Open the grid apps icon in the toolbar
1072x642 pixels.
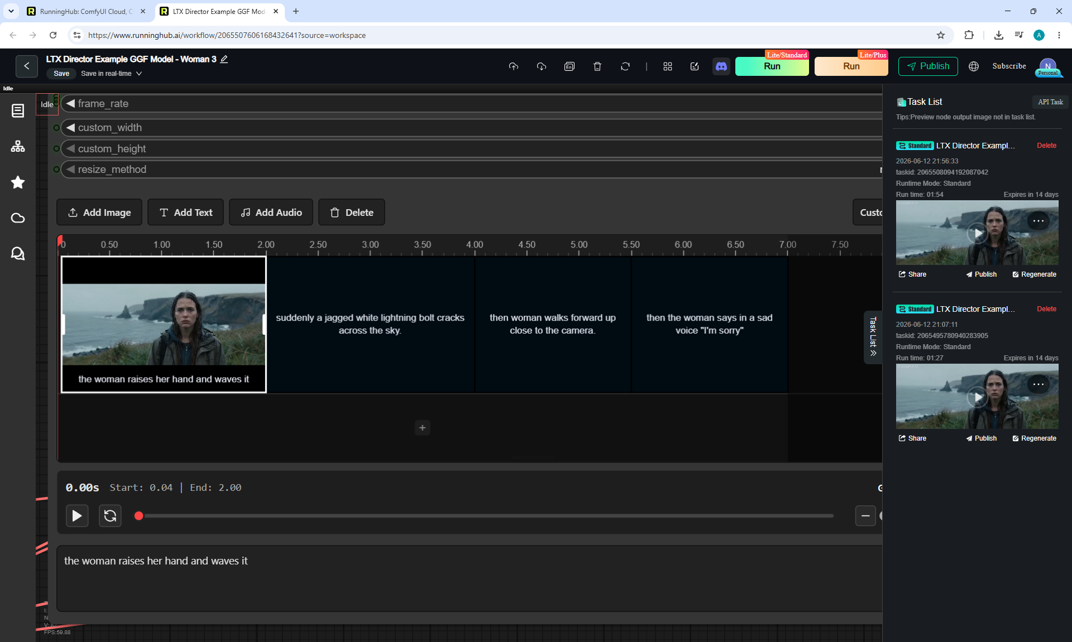coord(668,66)
